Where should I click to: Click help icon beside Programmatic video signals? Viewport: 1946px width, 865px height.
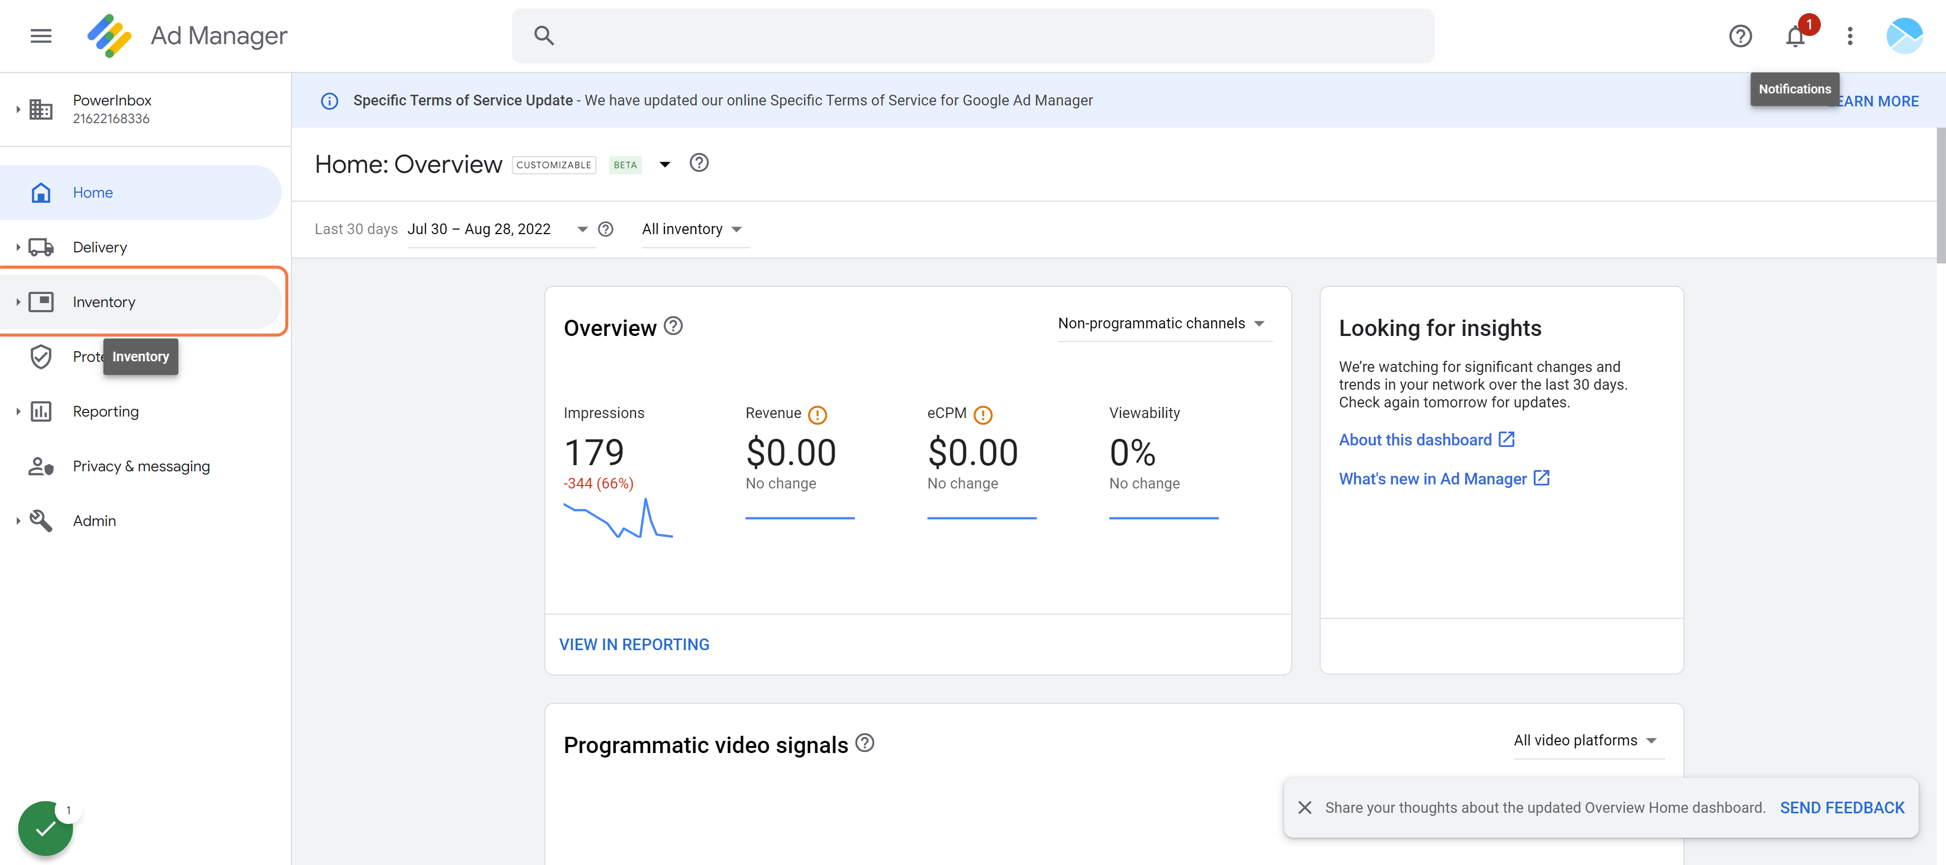click(x=864, y=743)
